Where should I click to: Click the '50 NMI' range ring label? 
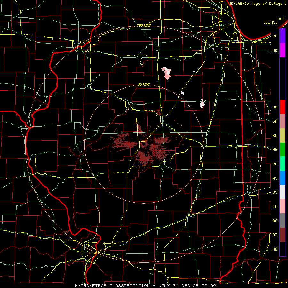(x=144, y=85)
